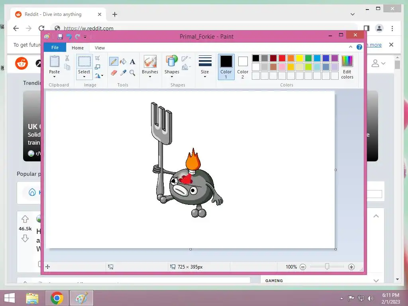
Task: Open Chrome three-dot menu
Action: click(x=392, y=28)
